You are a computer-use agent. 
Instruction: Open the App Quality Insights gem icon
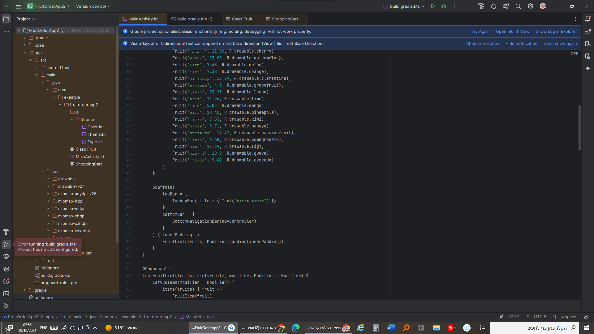click(x=6, y=257)
